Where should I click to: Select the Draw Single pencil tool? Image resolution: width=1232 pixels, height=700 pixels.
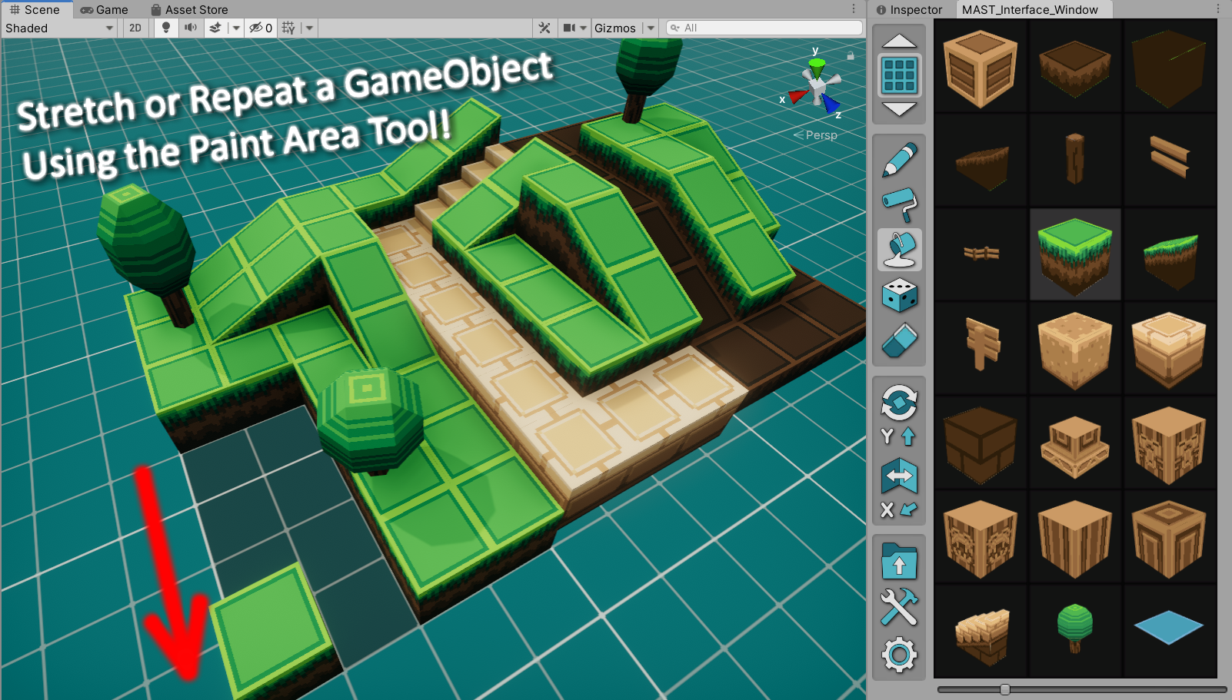pos(899,159)
